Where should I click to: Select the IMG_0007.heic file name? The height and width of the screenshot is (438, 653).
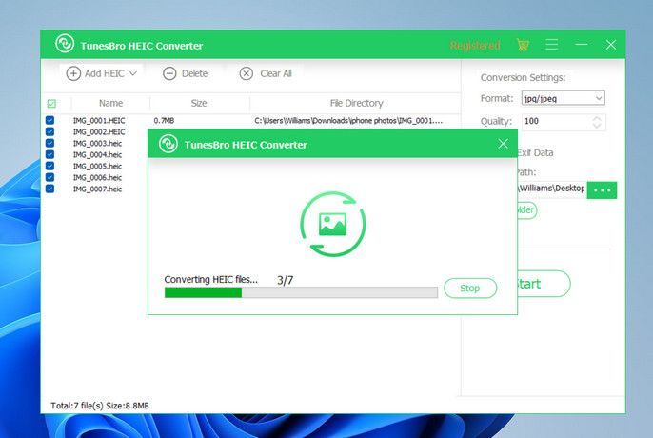pyautogui.click(x=97, y=189)
